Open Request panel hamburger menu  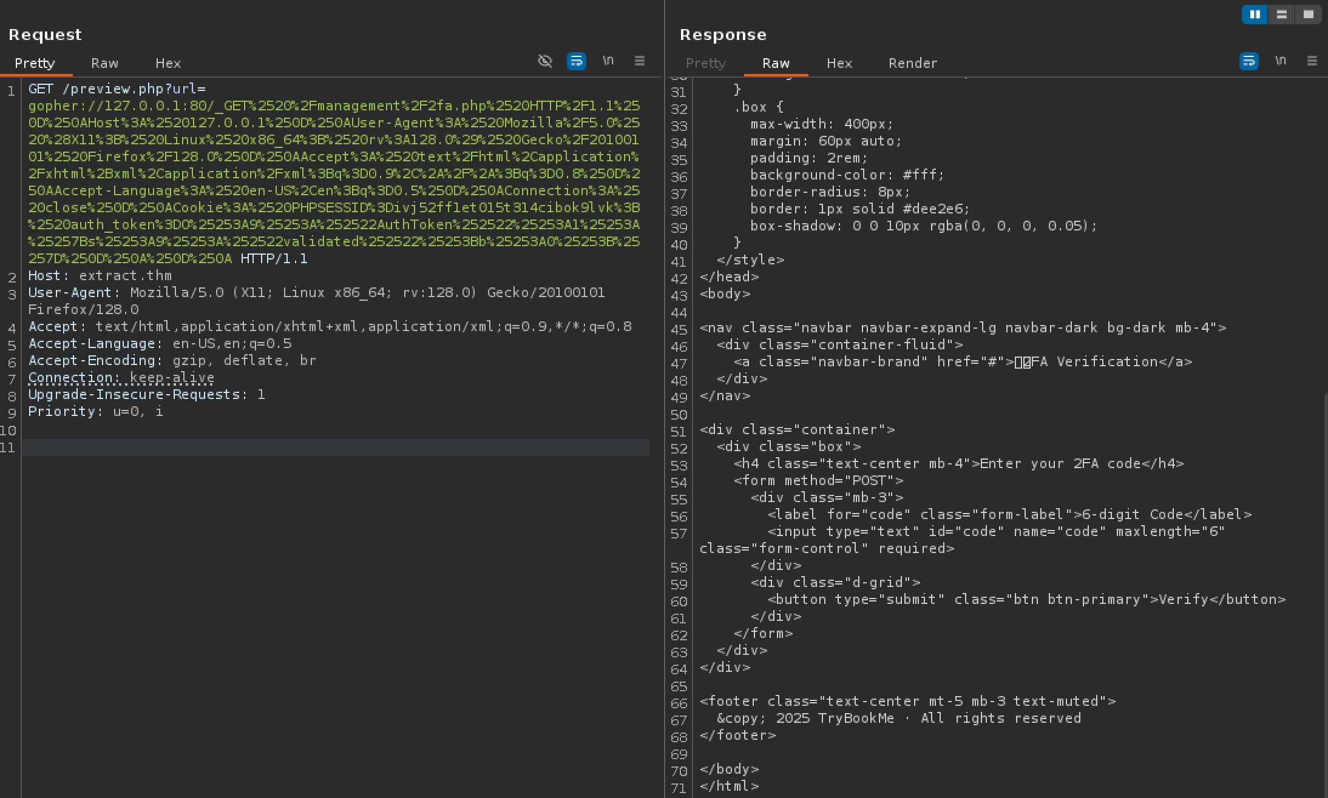640,61
